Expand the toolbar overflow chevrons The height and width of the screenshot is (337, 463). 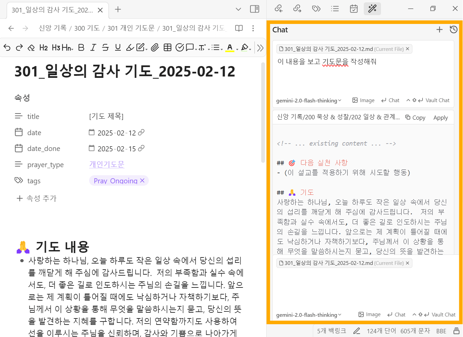(260, 48)
